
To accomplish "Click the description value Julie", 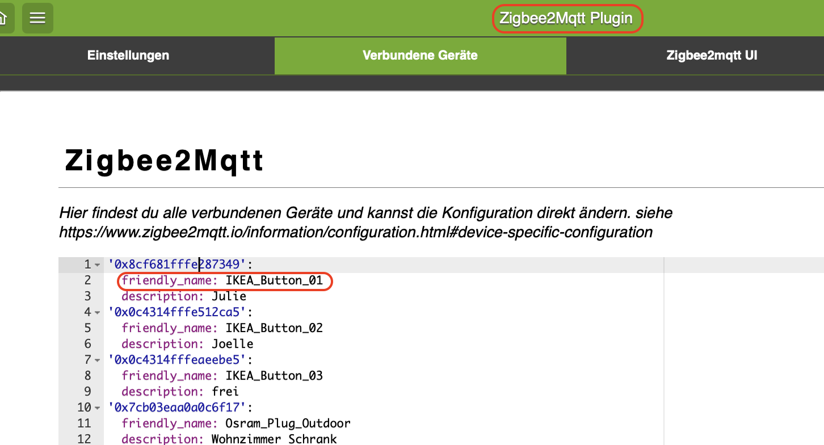I will pyautogui.click(x=229, y=296).
